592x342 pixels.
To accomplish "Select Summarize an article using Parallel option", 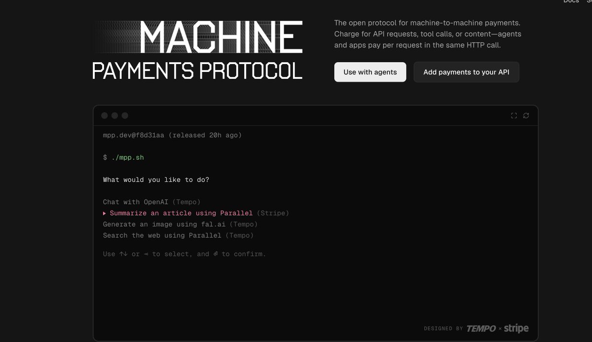I will (x=196, y=213).
